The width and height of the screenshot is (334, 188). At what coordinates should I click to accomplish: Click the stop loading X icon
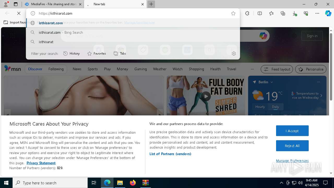point(19,13)
